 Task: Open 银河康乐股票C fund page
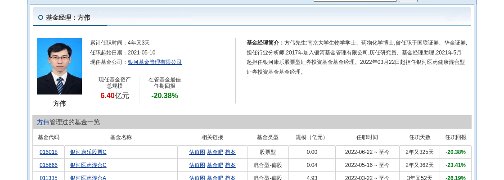(x=88, y=152)
